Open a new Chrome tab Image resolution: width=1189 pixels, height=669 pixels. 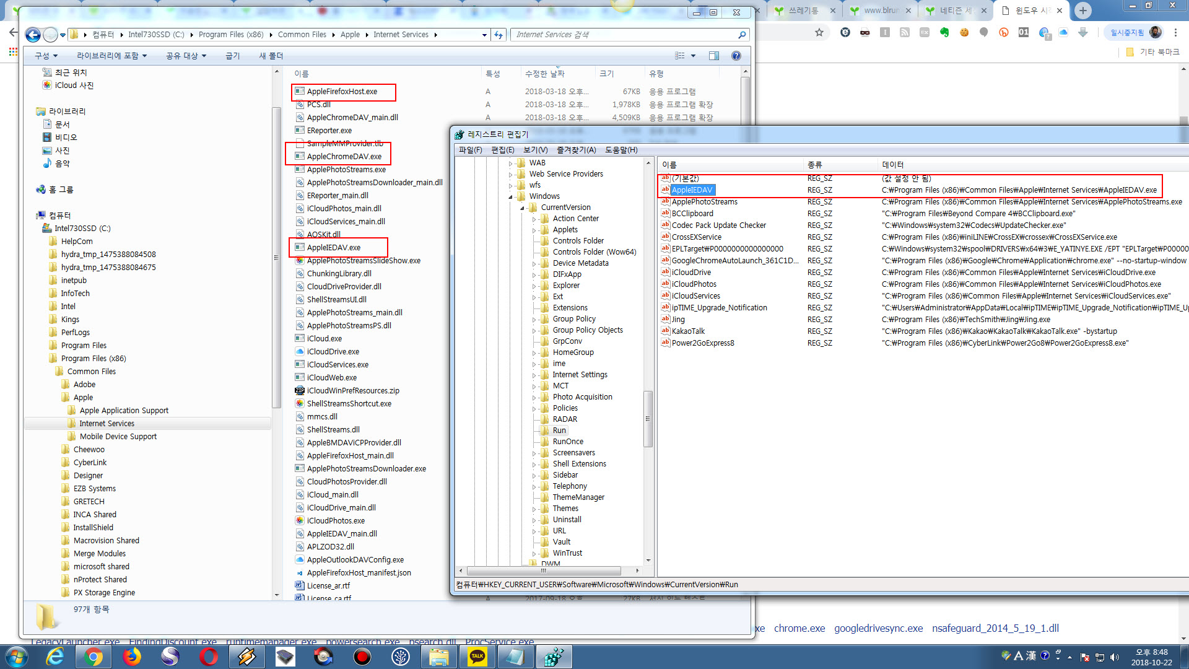[x=1083, y=11]
